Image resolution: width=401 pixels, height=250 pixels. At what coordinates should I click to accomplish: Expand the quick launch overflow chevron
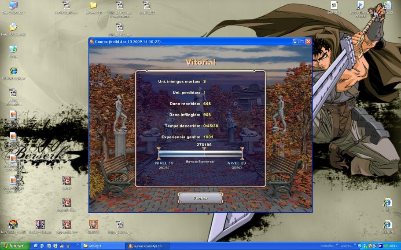pos(78,245)
